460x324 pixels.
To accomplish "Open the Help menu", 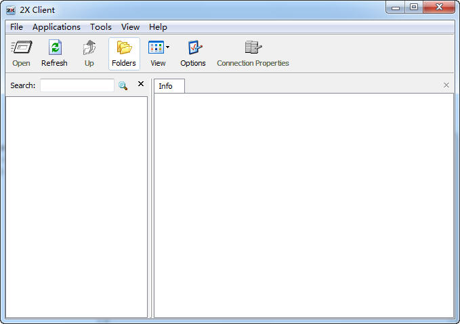I will [158, 27].
